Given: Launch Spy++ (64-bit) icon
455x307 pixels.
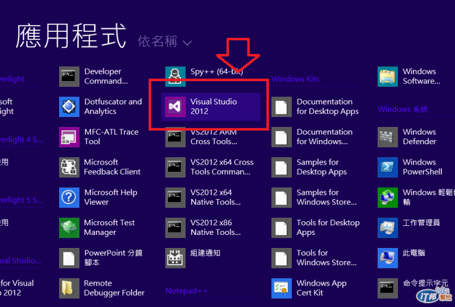Looking at the screenshot, I should 175,77.
